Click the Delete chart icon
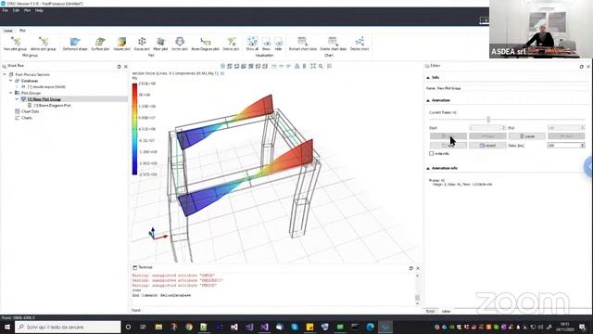The image size is (593, 334). 360,44
